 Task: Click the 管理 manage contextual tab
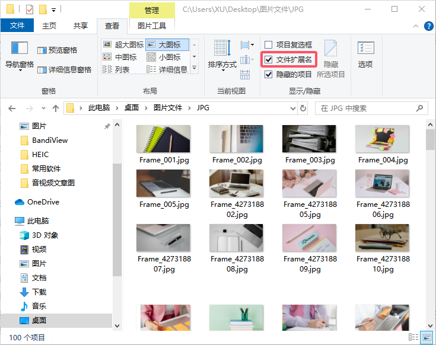coord(152,10)
